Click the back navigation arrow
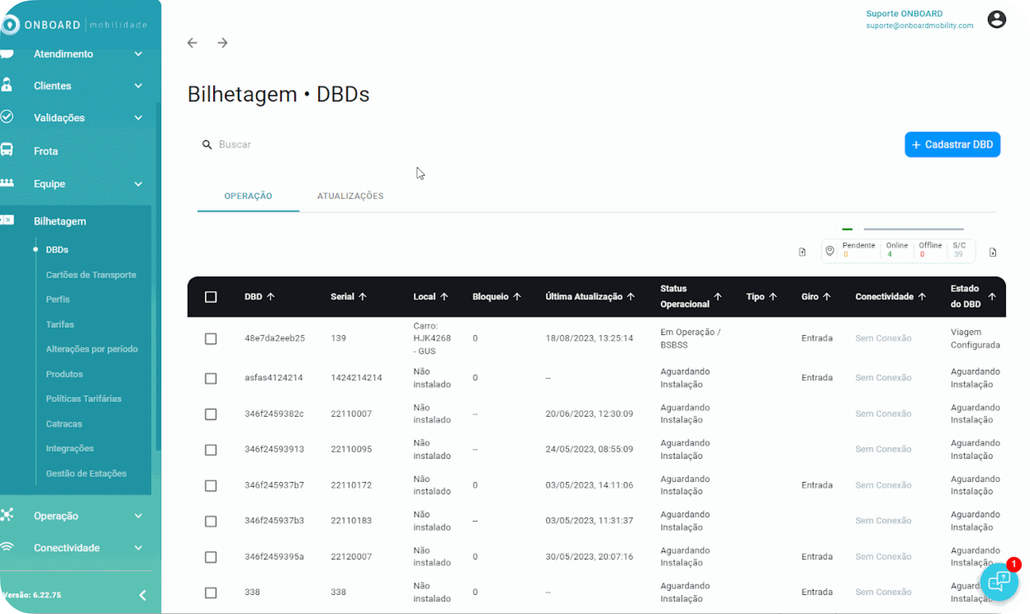This screenshot has width=1030, height=614. point(192,43)
